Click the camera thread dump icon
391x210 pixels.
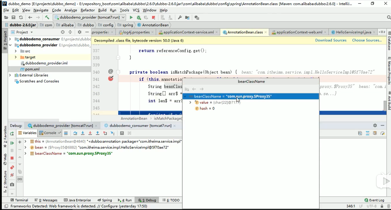coord(12,184)
